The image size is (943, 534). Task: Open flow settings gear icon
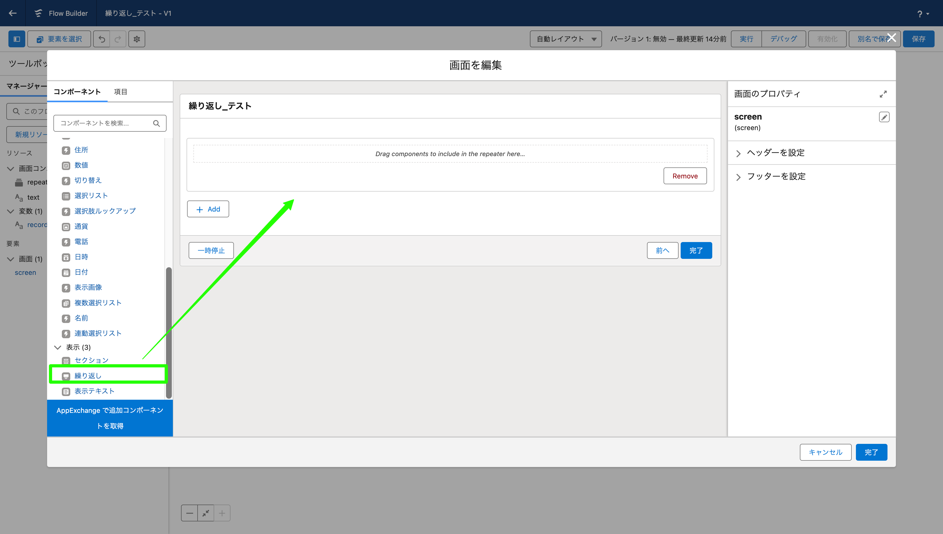point(137,39)
